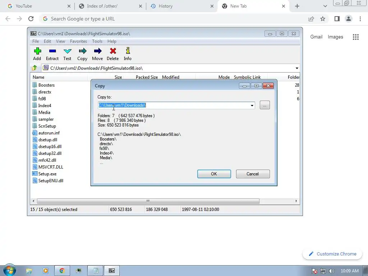
Task: Expand the 7-Zip address bar dropdown
Action: pos(297,68)
